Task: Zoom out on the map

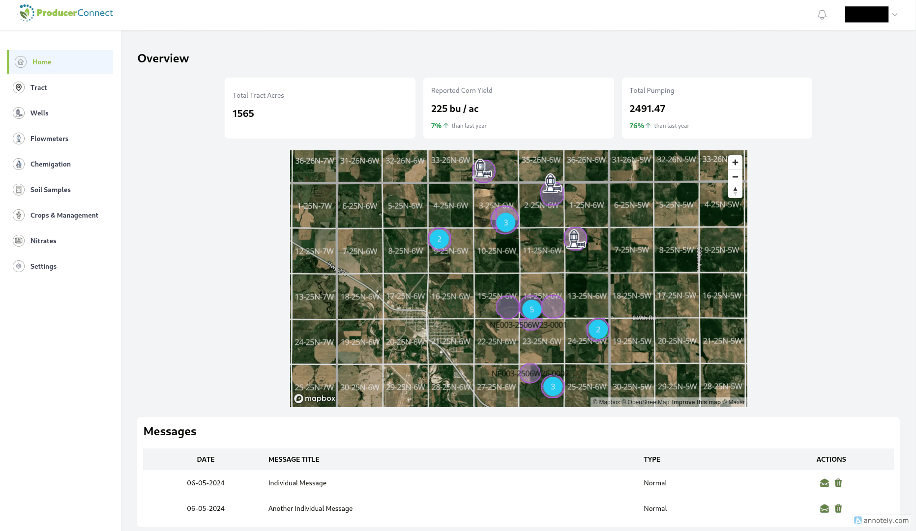Action: 735,176
